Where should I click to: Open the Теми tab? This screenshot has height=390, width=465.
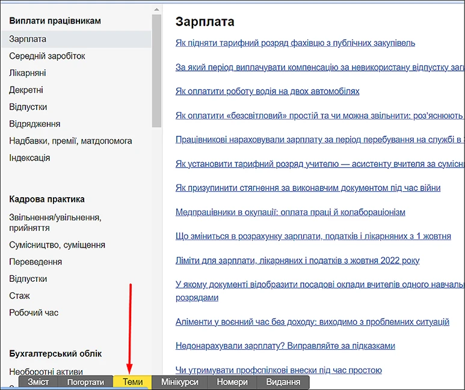(132, 382)
